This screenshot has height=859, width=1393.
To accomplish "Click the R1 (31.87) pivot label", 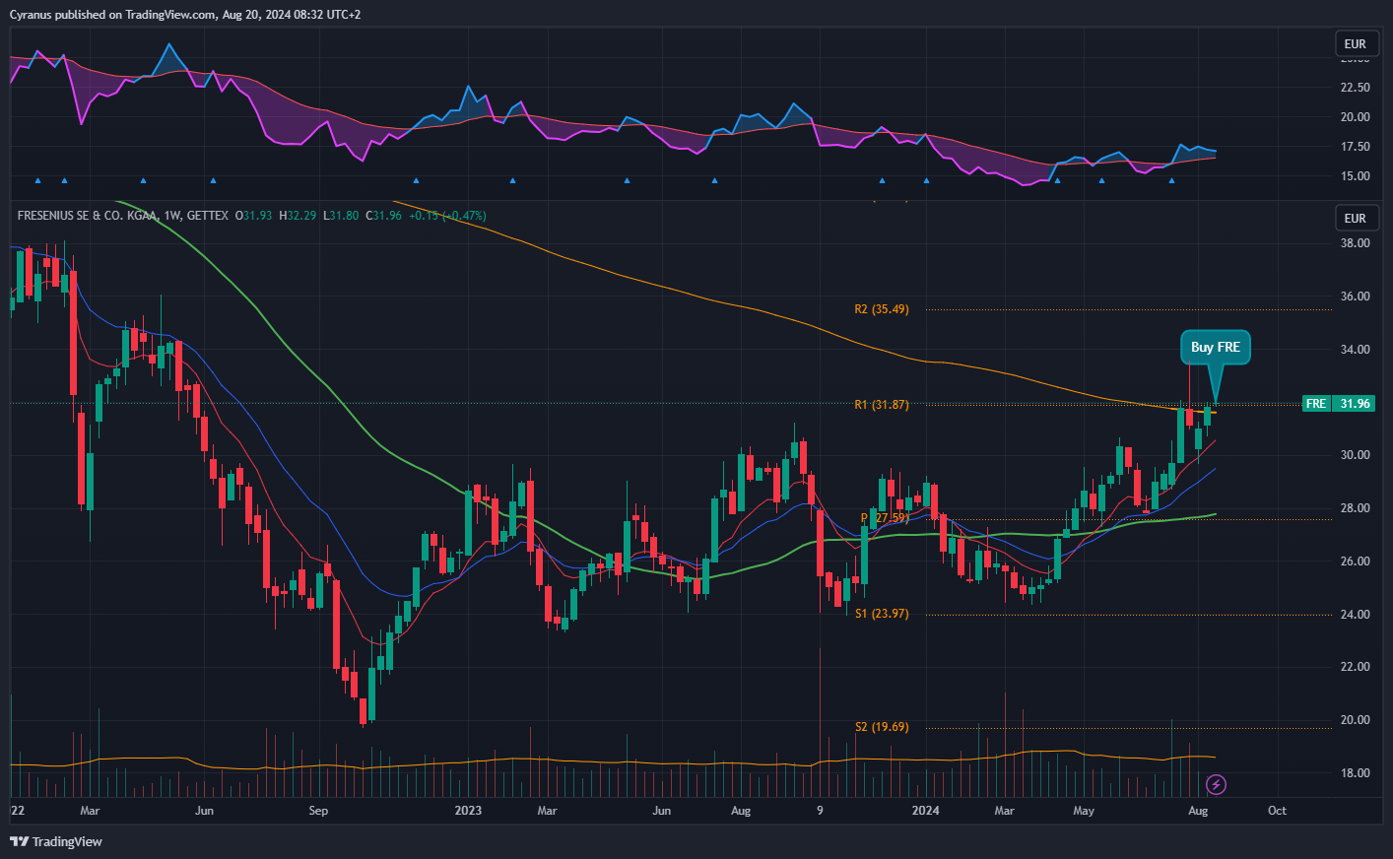I will pyautogui.click(x=882, y=405).
